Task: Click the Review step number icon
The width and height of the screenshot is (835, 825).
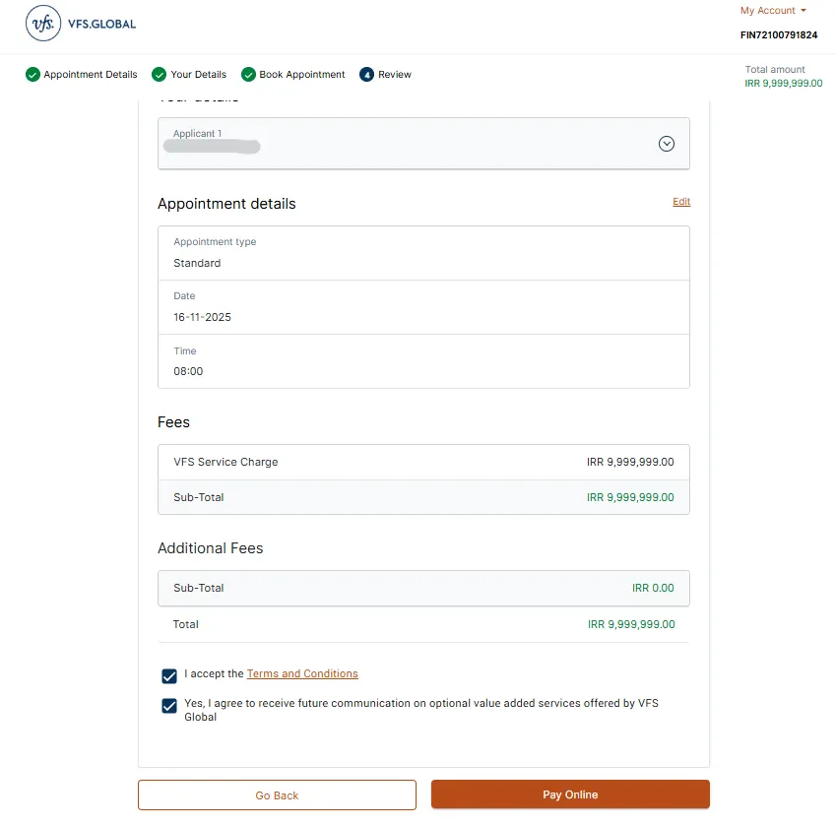Action: click(x=367, y=75)
